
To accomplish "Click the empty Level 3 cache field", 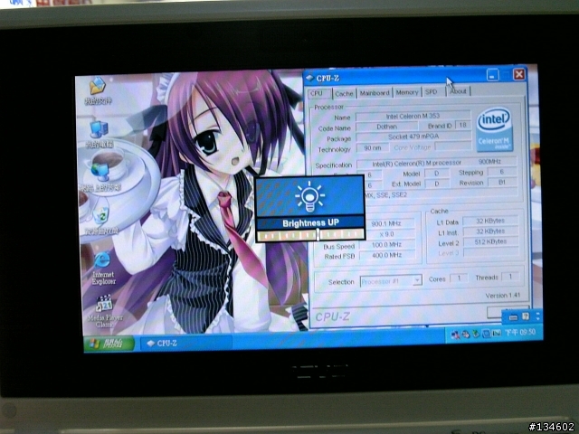I will (x=490, y=251).
